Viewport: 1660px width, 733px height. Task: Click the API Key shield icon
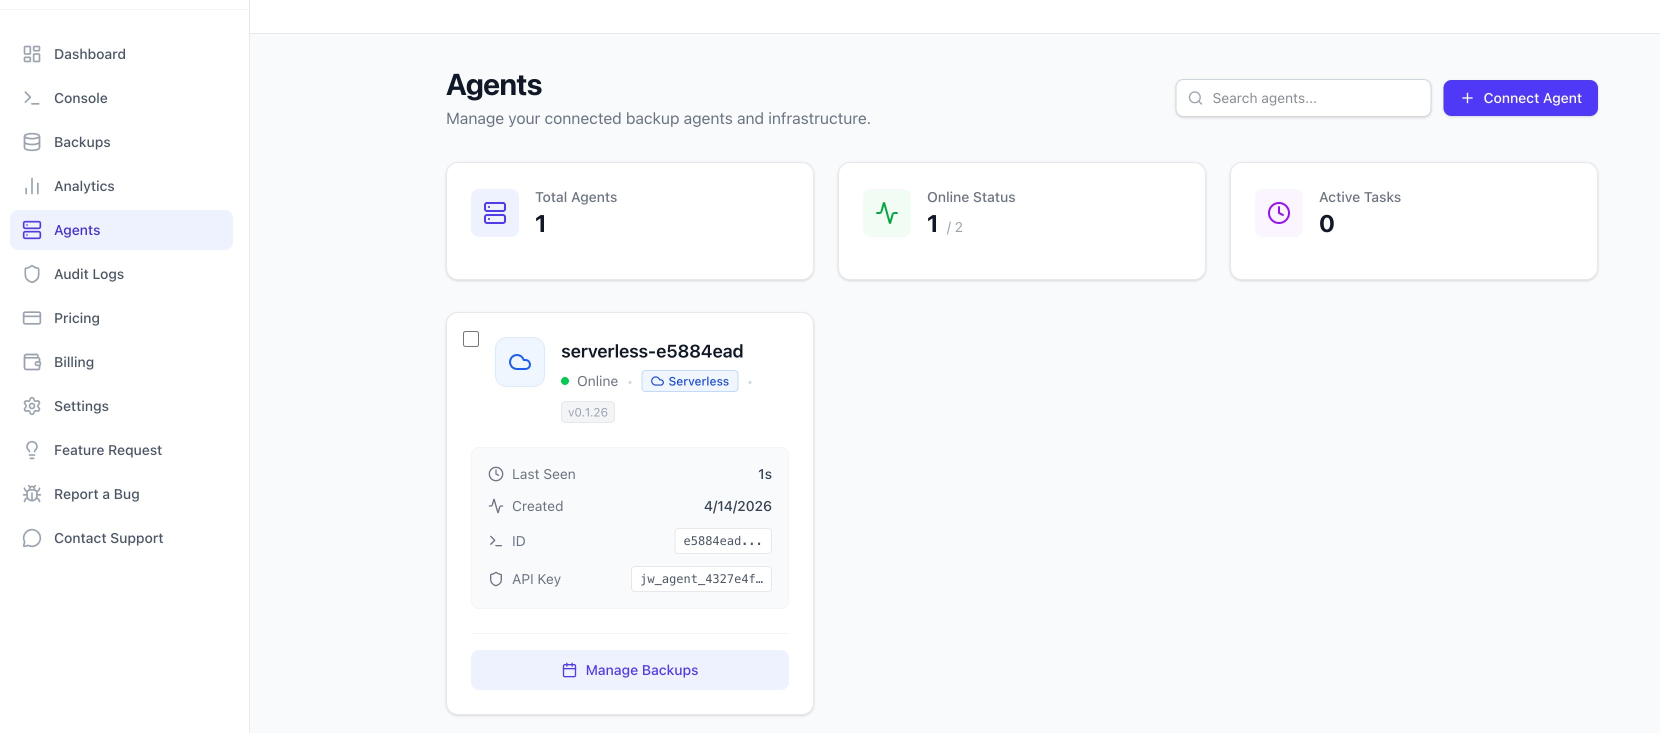[495, 579]
